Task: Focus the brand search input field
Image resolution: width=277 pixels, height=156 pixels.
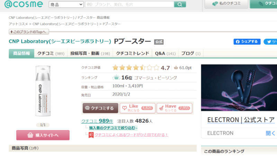Action: pos(129,5)
